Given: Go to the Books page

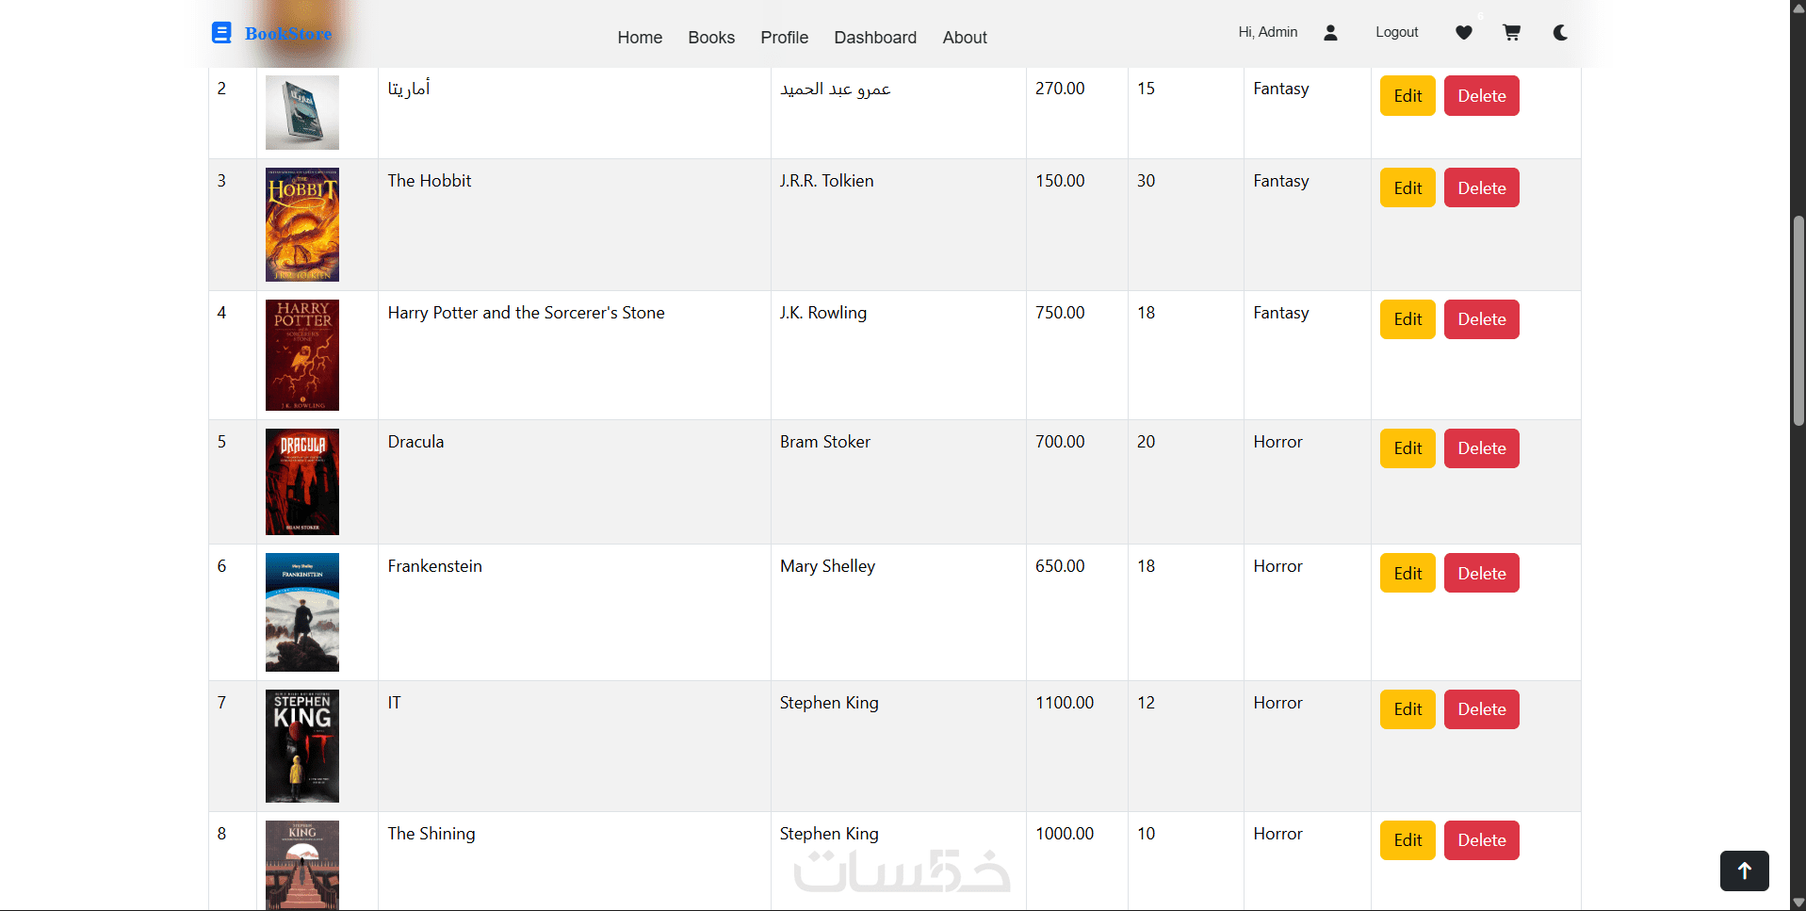Looking at the screenshot, I should tap(711, 38).
